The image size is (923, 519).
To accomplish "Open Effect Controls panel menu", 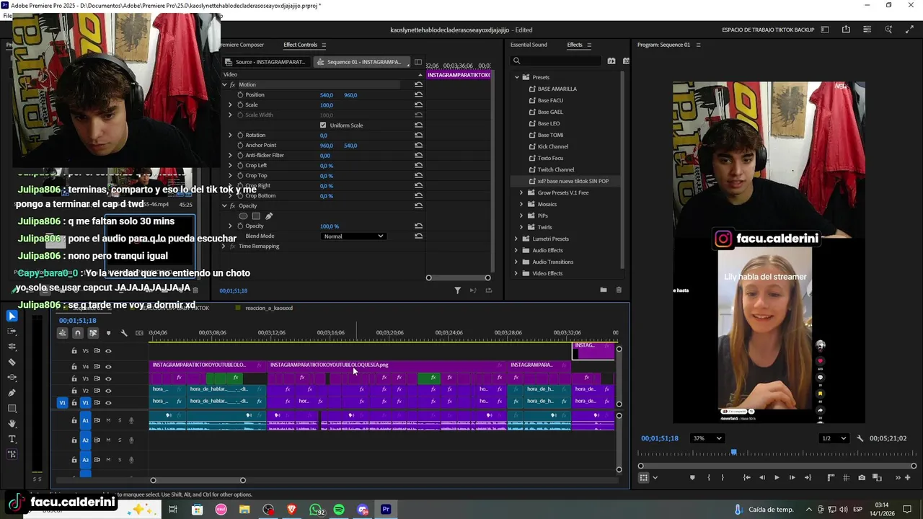I will (324, 45).
